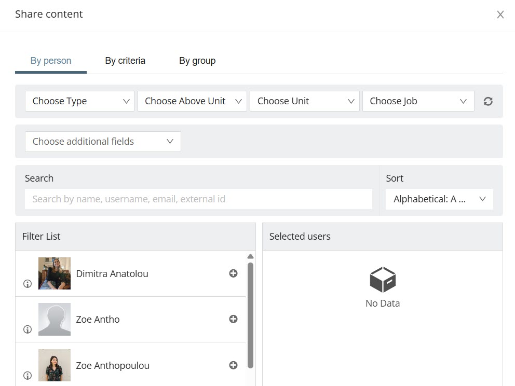Add Dimitra Anatolou to selected users

[233, 273]
